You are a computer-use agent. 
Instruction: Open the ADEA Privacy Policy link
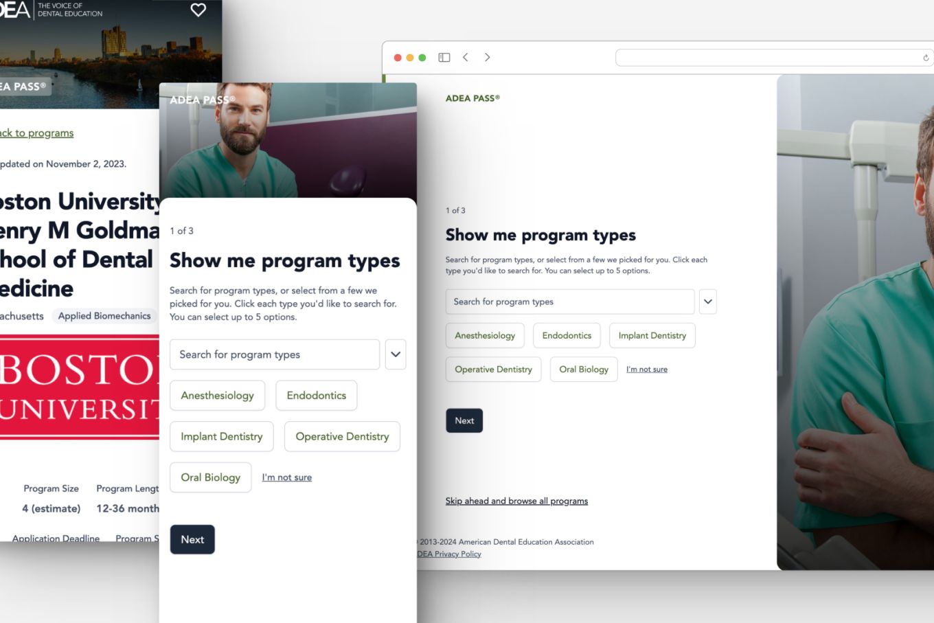pyautogui.click(x=449, y=554)
